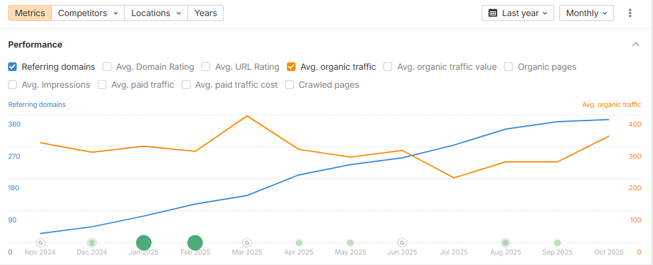
Task: Open the Monthly interval dropdown
Action: 586,13
